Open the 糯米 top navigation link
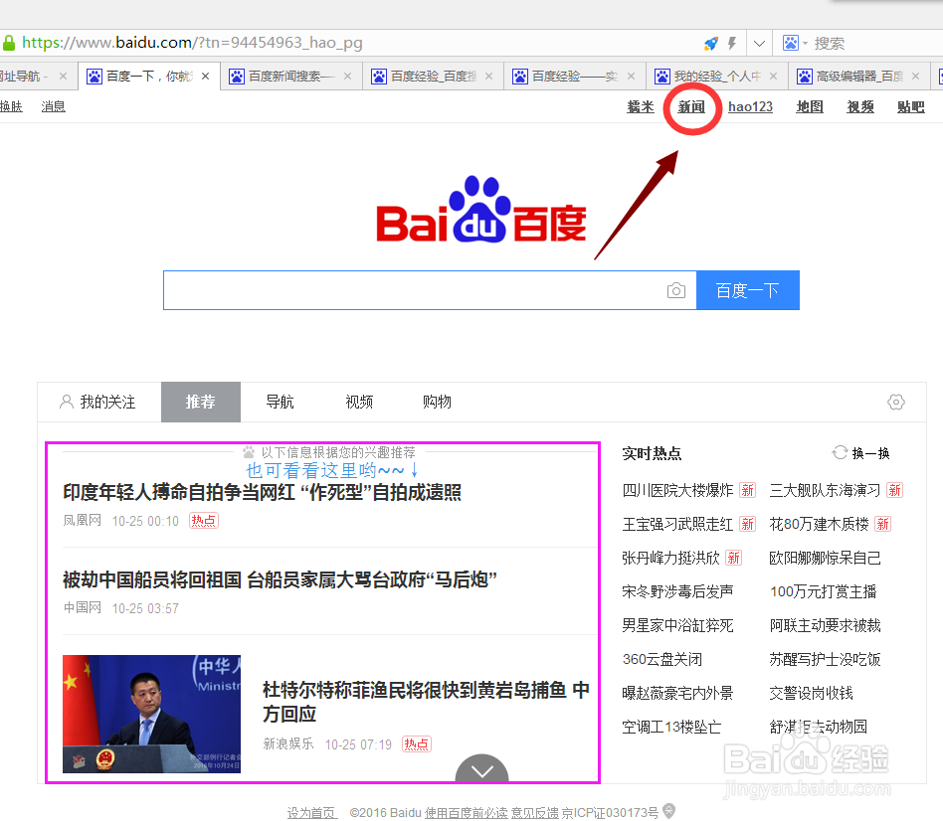This screenshot has width=943, height=821. click(x=640, y=107)
